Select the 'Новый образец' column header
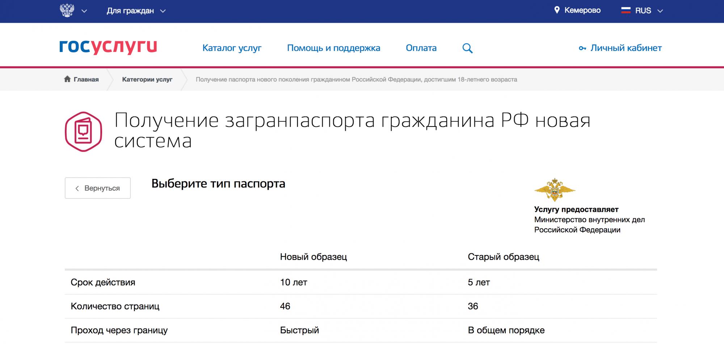Screen dimensions: 724x344 (x=313, y=257)
